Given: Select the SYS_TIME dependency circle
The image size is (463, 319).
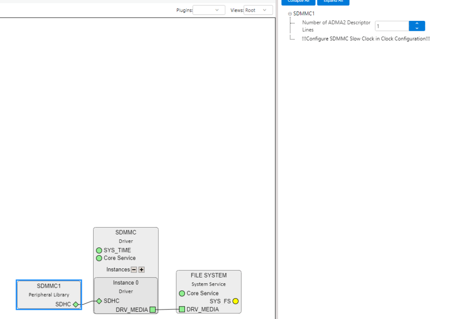Looking at the screenshot, I should (x=99, y=250).
